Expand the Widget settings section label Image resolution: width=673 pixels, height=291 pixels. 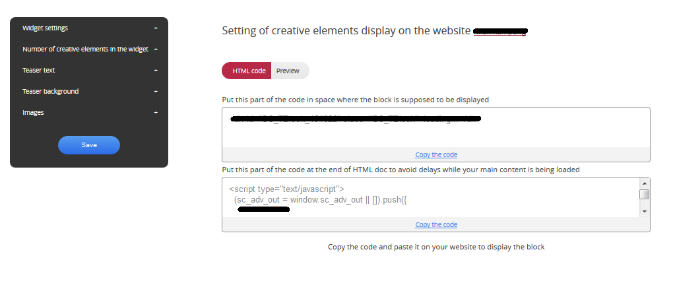(x=45, y=28)
